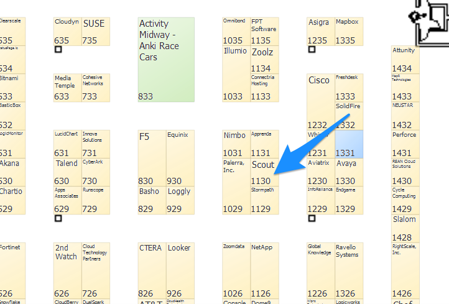Select the Runscope booth 729
The width and height of the screenshot is (449, 304).
tap(96, 200)
